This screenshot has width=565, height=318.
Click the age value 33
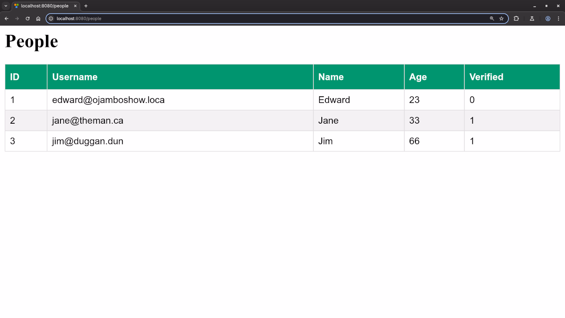pyautogui.click(x=414, y=121)
